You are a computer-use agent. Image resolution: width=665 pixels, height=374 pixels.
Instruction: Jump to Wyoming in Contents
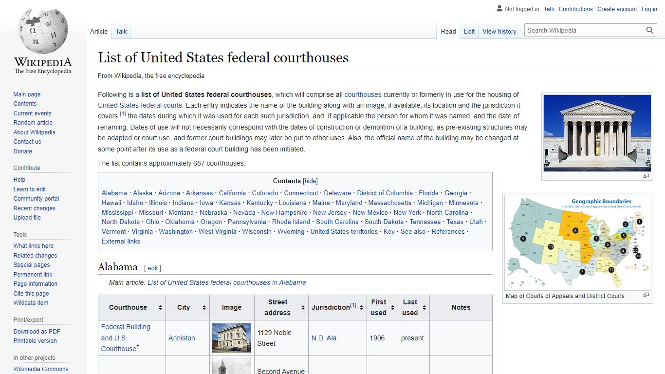(x=291, y=231)
